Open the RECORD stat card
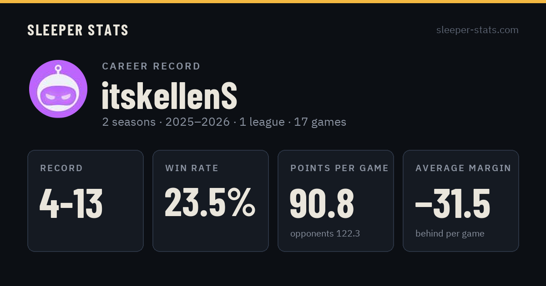 point(86,201)
